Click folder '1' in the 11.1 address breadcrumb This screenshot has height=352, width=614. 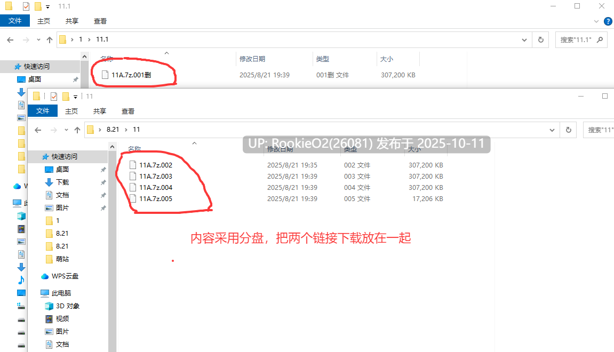point(81,39)
